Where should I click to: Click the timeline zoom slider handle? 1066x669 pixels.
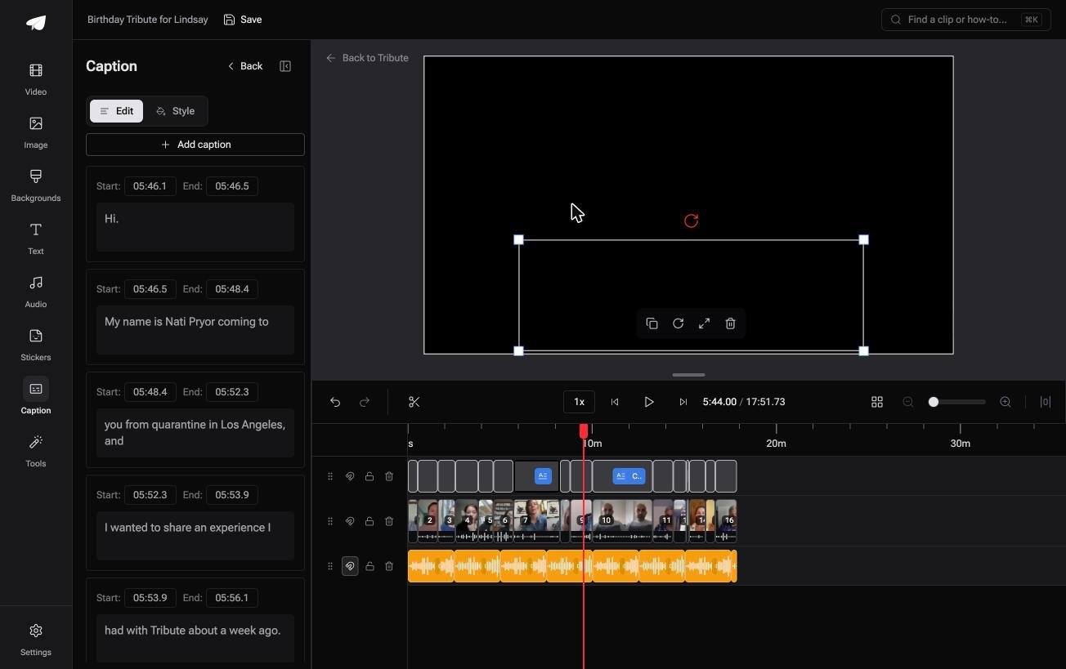tap(934, 402)
